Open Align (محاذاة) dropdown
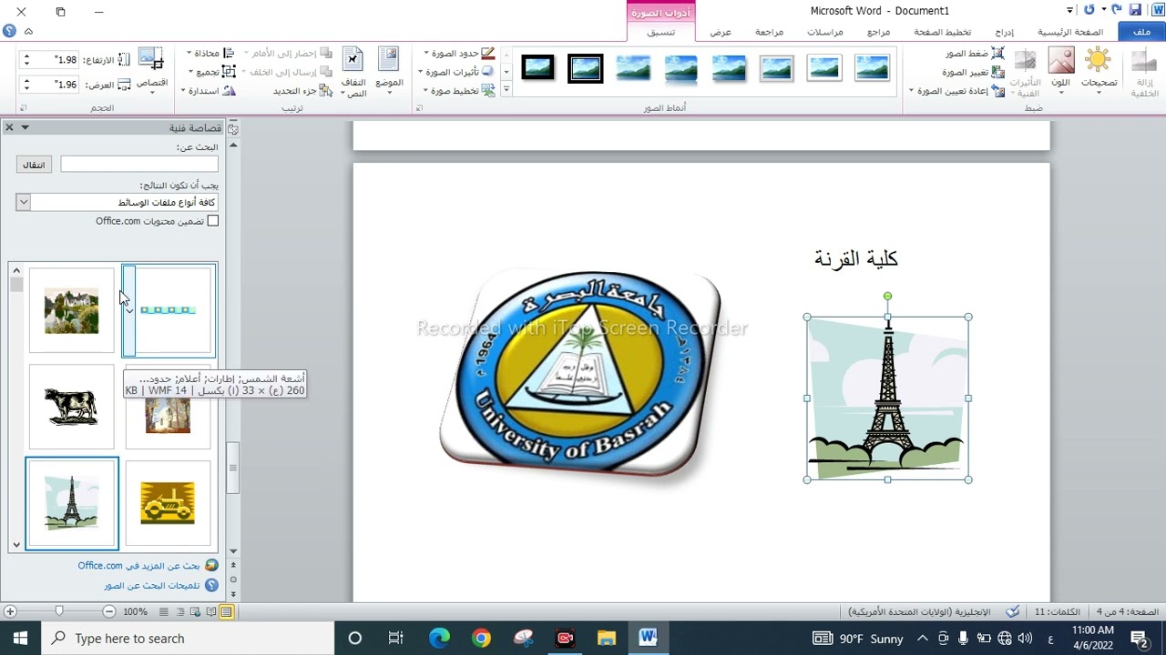This screenshot has width=1166, height=655. [211, 54]
